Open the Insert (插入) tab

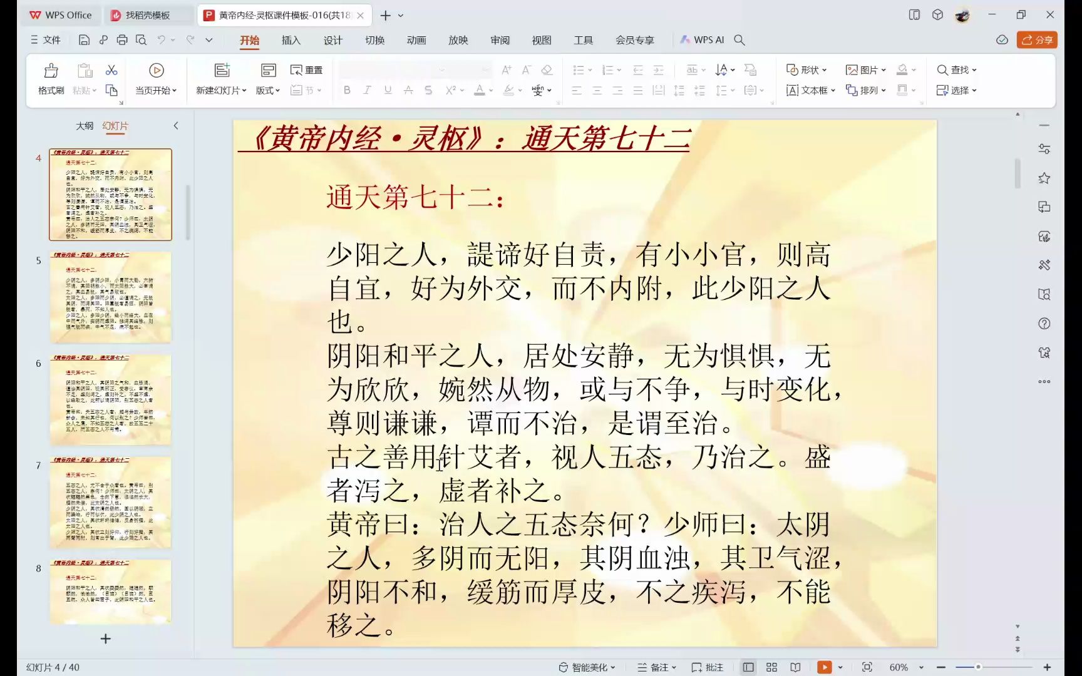[x=291, y=40]
